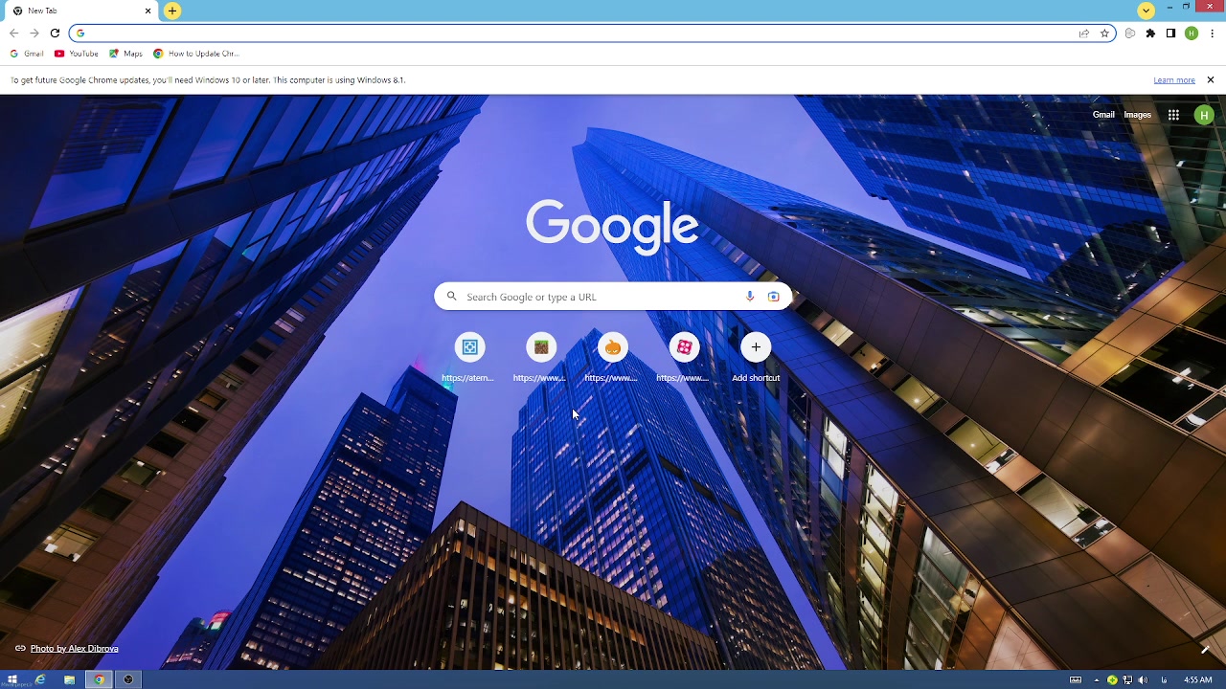This screenshot has height=689, width=1226.
Task: Open Images link on the New Tab page
Action: pyautogui.click(x=1138, y=115)
